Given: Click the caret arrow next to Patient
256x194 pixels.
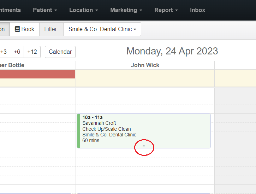Looking at the screenshot, I should pyautogui.click(x=56, y=11).
